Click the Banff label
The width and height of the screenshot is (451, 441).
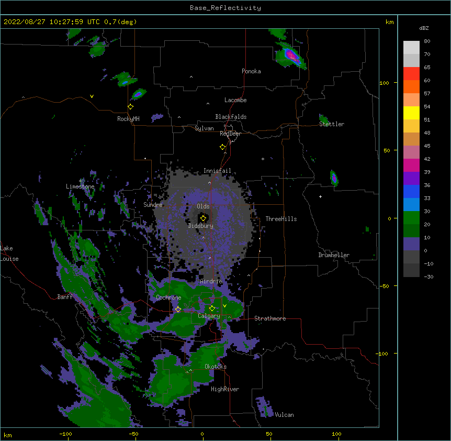coord(65,297)
